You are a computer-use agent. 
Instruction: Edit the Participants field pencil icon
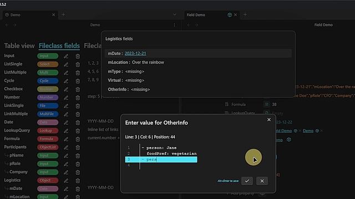point(66,148)
